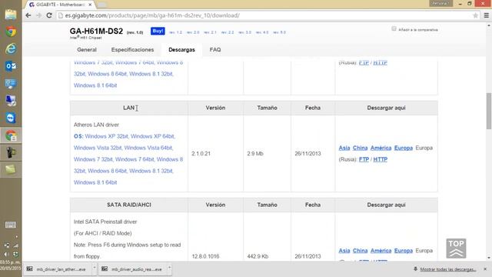
Task: Open a new browser tab
Action: point(102,5)
